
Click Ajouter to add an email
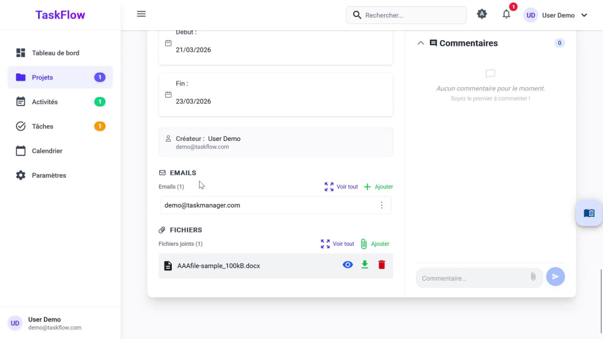coord(379,187)
